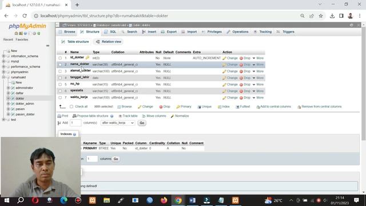
Task: Open the 'after waktu_kerja' position dropdown
Action: [x=118, y=123]
